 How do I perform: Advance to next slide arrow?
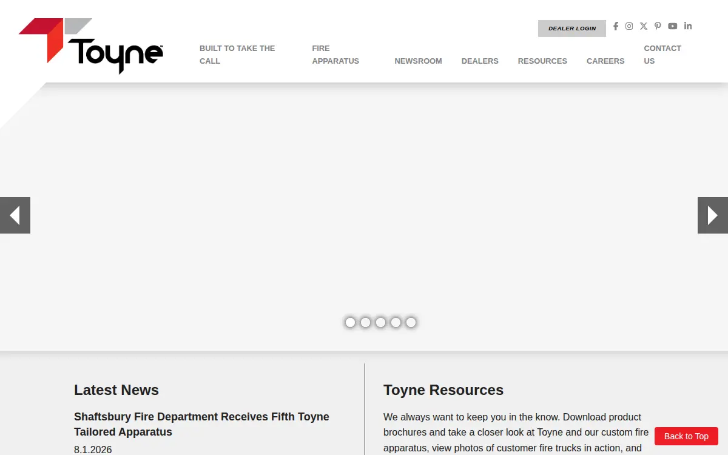pos(713,215)
